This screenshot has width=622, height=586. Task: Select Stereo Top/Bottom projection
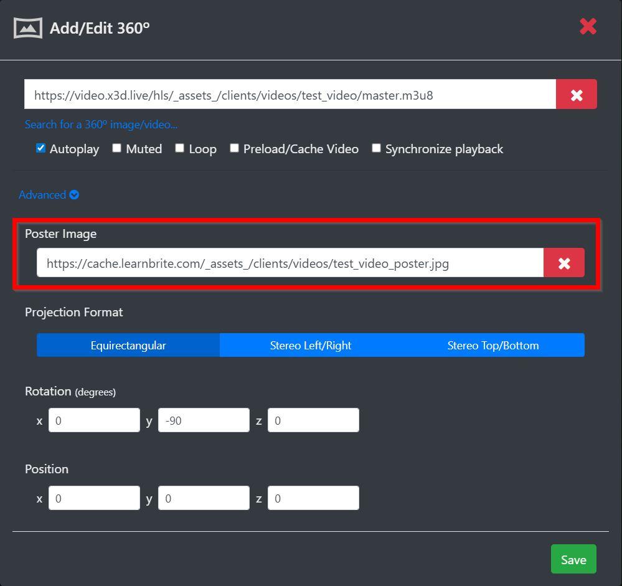(x=493, y=345)
